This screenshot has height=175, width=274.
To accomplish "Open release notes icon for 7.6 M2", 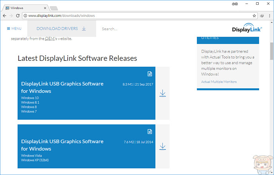I will coord(150,131).
